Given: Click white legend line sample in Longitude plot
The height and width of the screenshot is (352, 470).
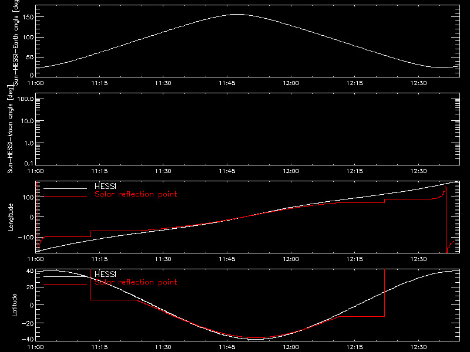Looking at the screenshot, I should point(65,188).
